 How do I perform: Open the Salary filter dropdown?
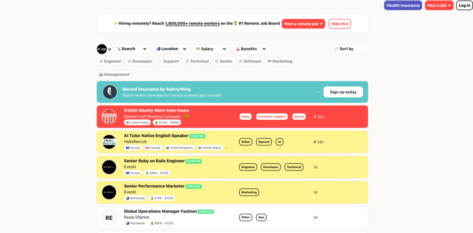click(211, 49)
